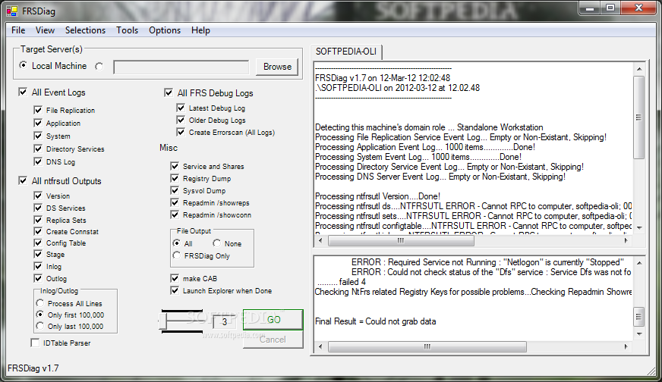Click the upper log pane's up scroll arrow
Screen dimensions: 662x382
tap(639, 69)
